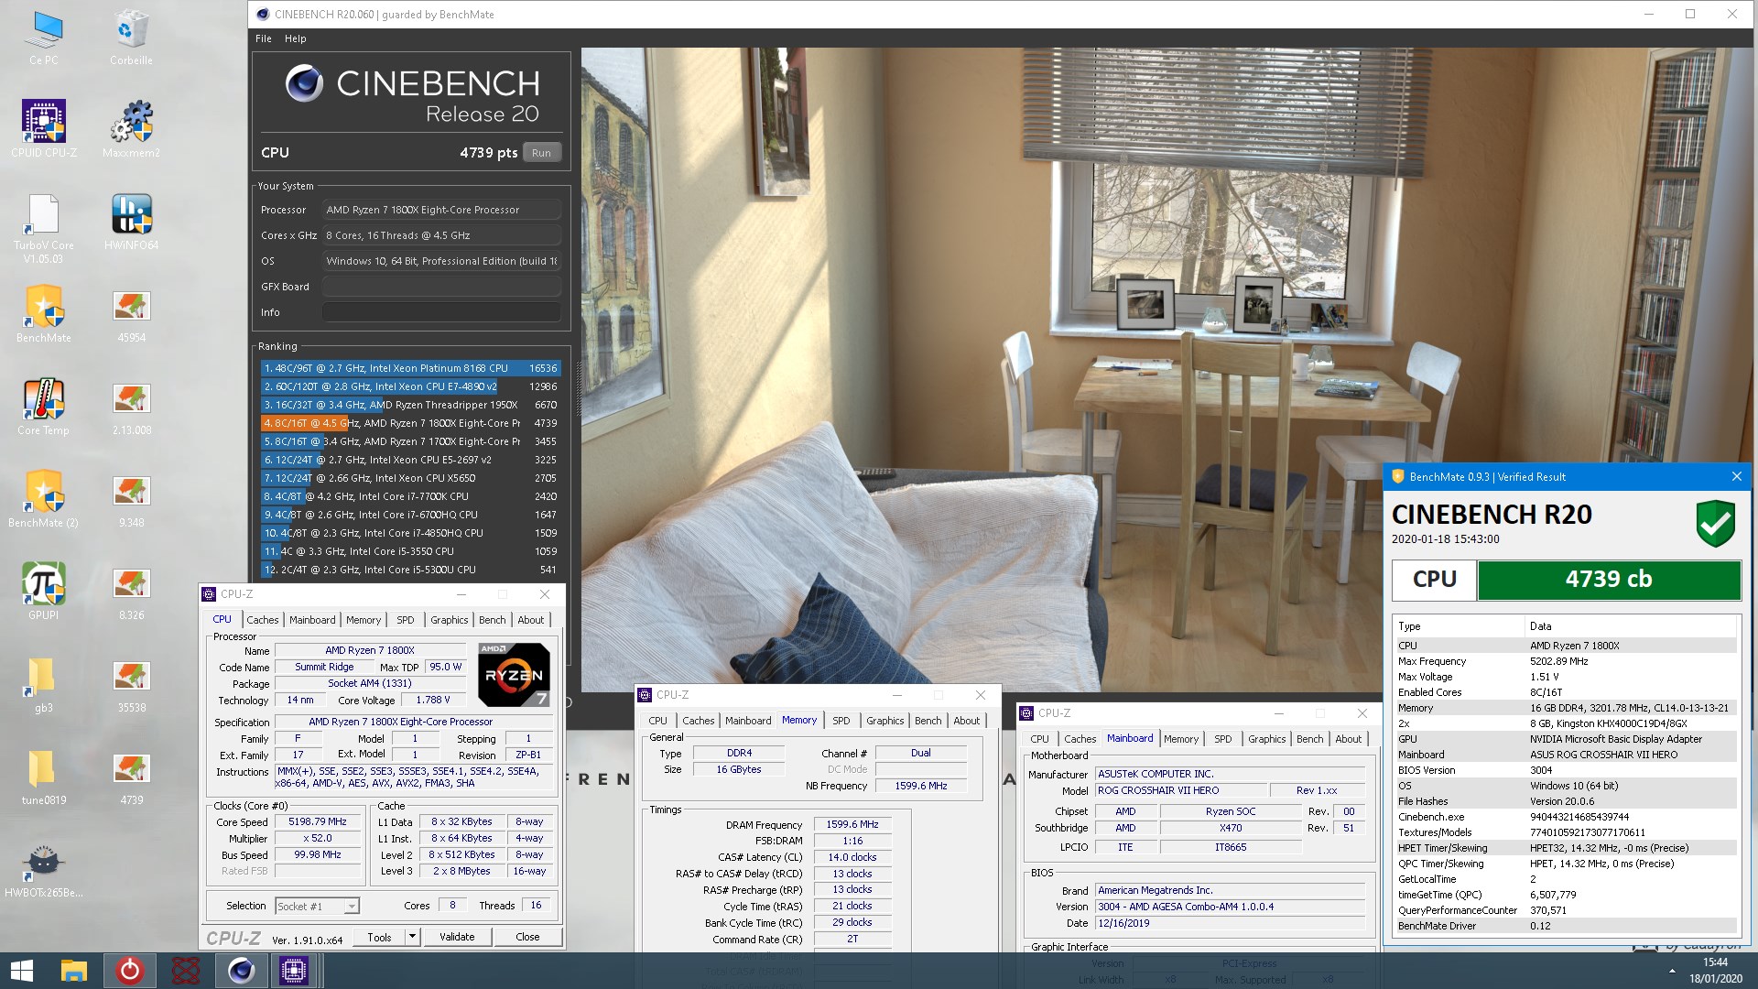This screenshot has width=1758, height=989.
Task: Click the red knot icon in taskbar
Action: coord(185,971)
